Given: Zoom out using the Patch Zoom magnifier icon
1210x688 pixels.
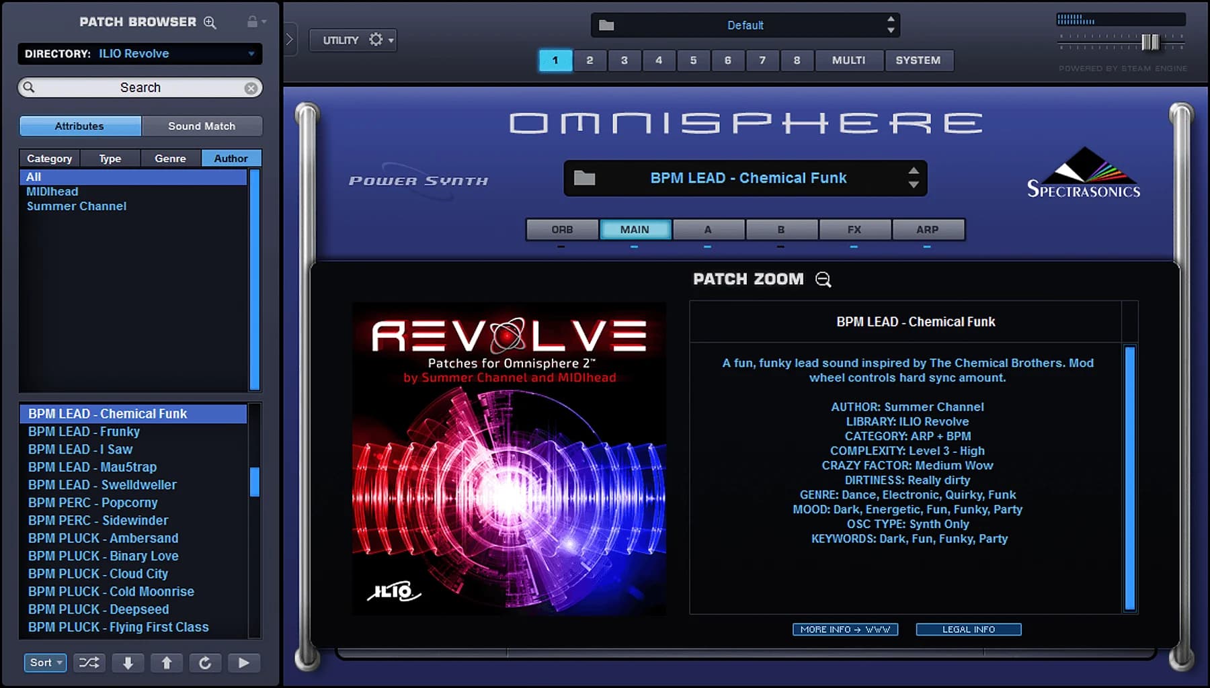Looking at the screenshot, I should pos(823,280).
